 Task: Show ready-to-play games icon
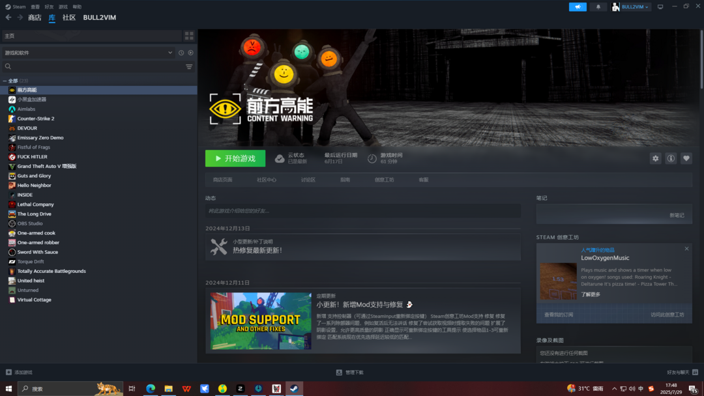(x=191, y=53)
